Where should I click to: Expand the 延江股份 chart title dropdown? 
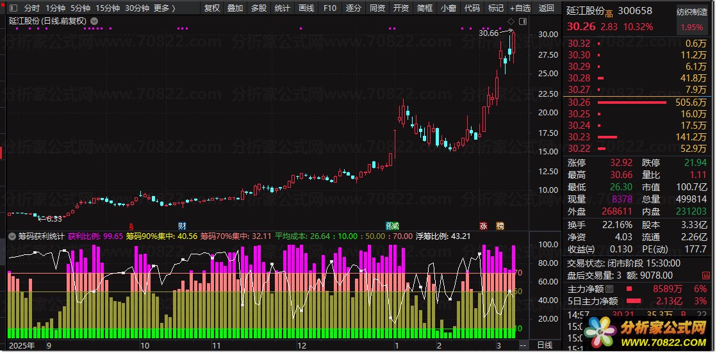pyautogui.click(x=94, y=21)
